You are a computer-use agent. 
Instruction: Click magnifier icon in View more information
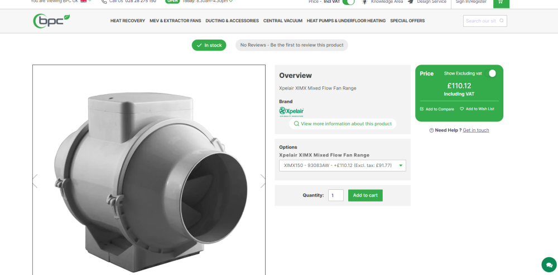tap(296, 124)
